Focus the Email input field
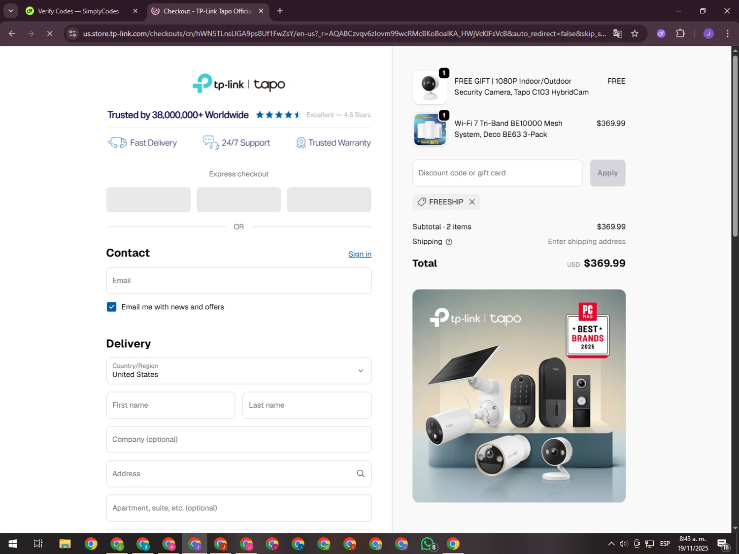Screen dimensions: 739x554 (239, 281)
